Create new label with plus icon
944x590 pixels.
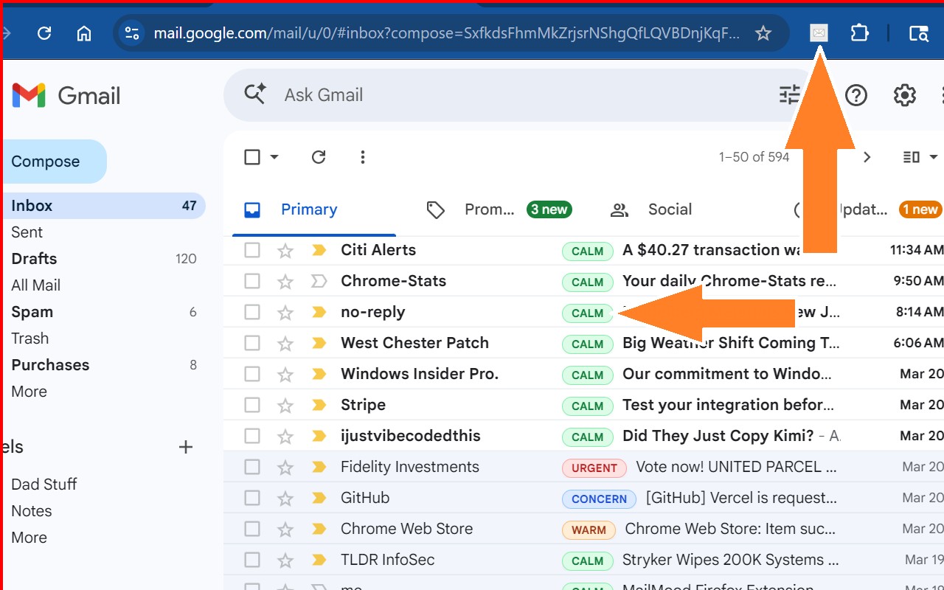click(186, 447)
